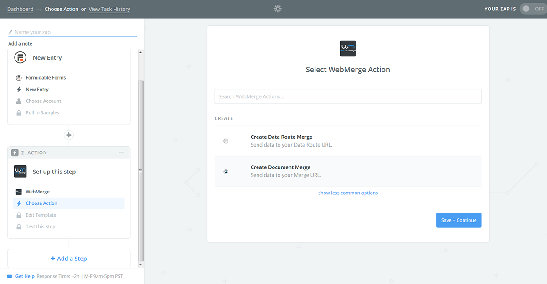The image size is (547, 284).
Task: Click the Add a Step button
Action: pos(69,259)
